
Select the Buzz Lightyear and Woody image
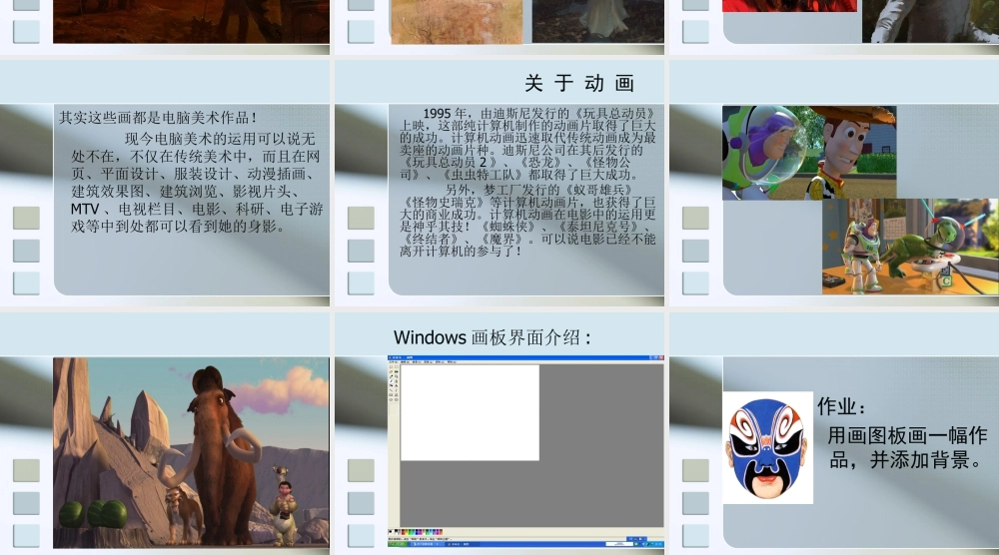pyautogui.click(x=809, y=153)
